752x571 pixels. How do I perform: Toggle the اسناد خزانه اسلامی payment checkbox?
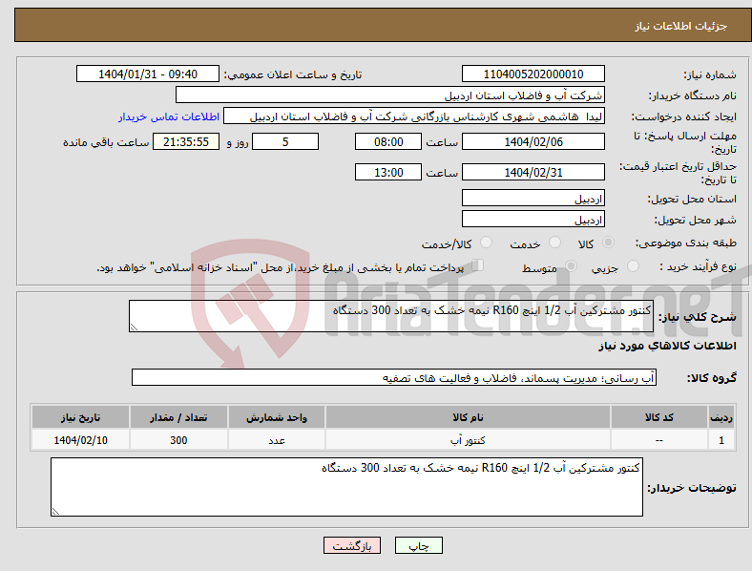[x=477, y=265]
